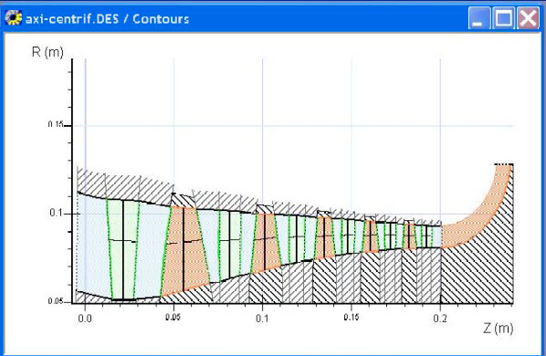Click the application icon in the title bar

(x=13, y=17)
